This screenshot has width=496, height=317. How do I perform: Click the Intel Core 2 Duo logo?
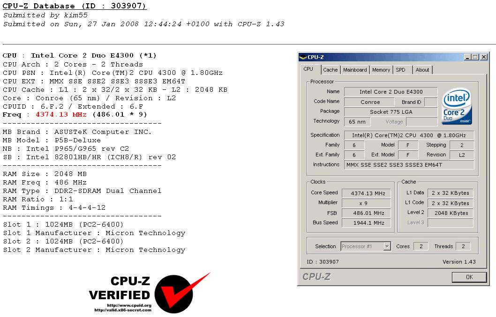[x=457, y=106]
